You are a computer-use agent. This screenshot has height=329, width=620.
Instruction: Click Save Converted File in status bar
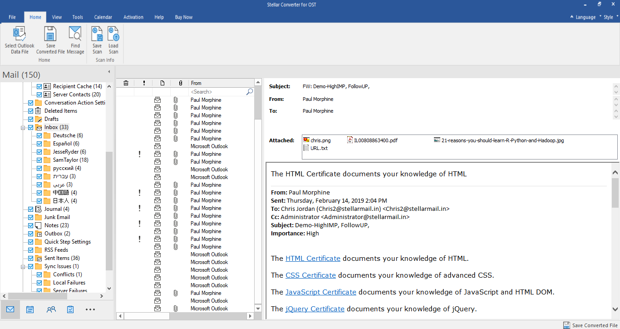coord(590,325)
